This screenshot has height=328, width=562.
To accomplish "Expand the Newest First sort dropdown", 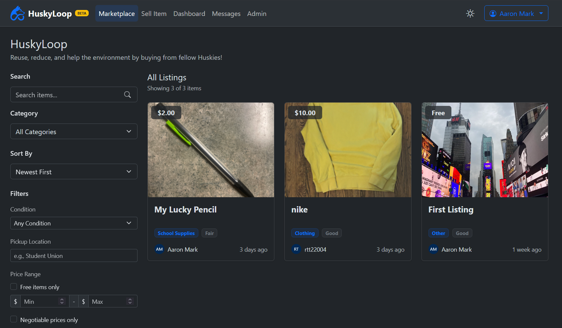I will [74, 172].
